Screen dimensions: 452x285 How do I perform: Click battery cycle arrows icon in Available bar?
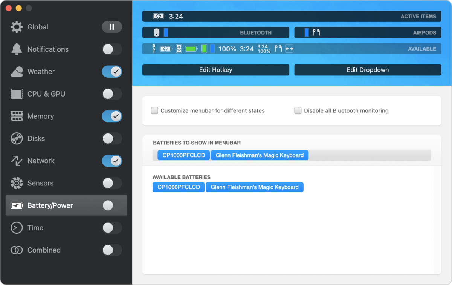(x=179, y=49)
